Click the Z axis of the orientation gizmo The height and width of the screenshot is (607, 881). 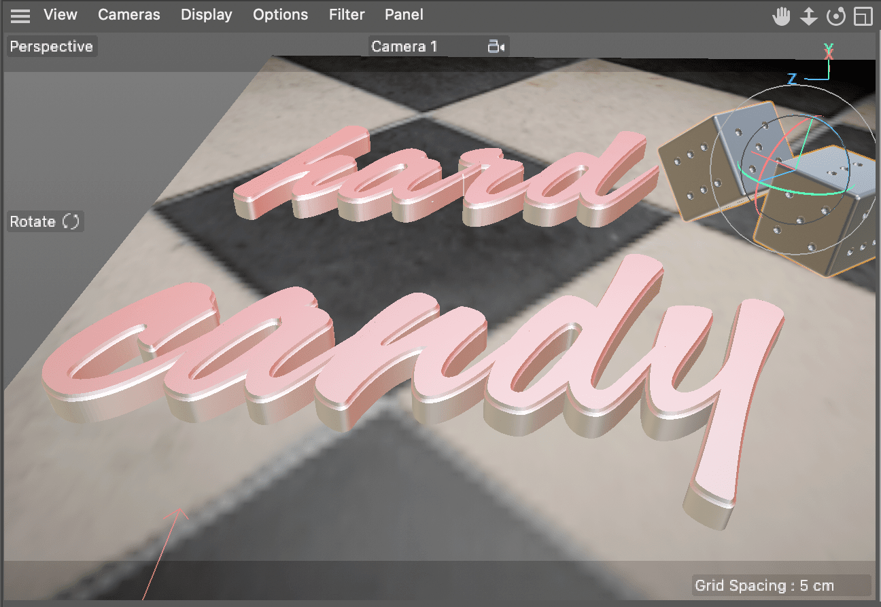(x=791, y=78)
